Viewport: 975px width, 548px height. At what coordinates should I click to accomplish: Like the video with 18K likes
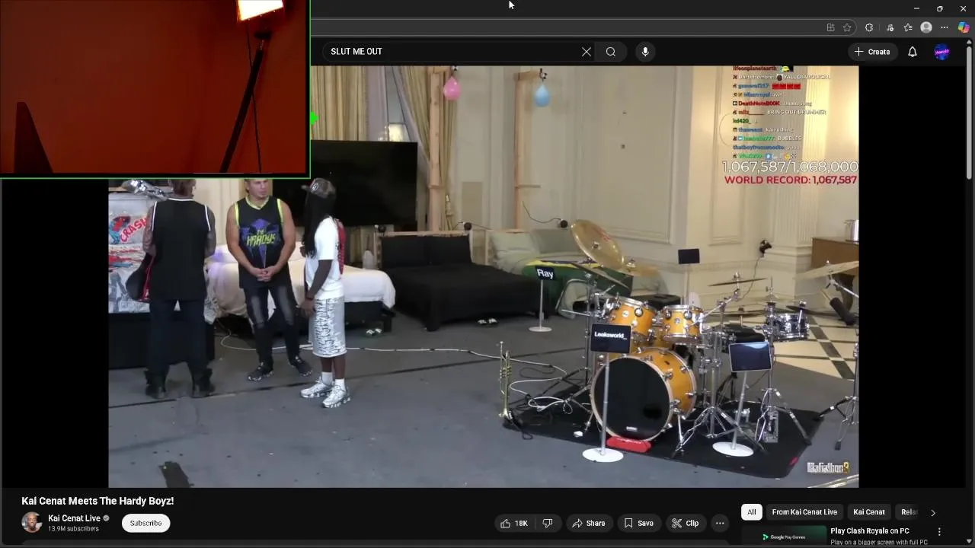click(x=513, y=523)
